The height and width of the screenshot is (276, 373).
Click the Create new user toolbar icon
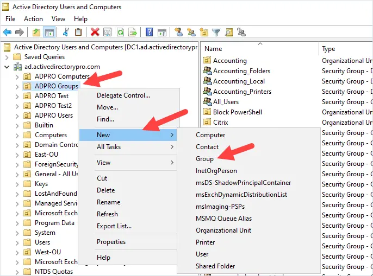point(178,32)
